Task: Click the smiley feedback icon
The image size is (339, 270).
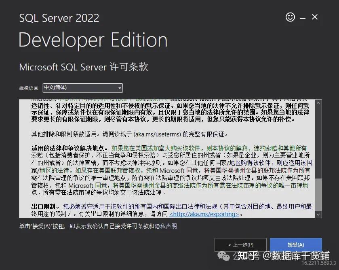Action: pos(290,17)
